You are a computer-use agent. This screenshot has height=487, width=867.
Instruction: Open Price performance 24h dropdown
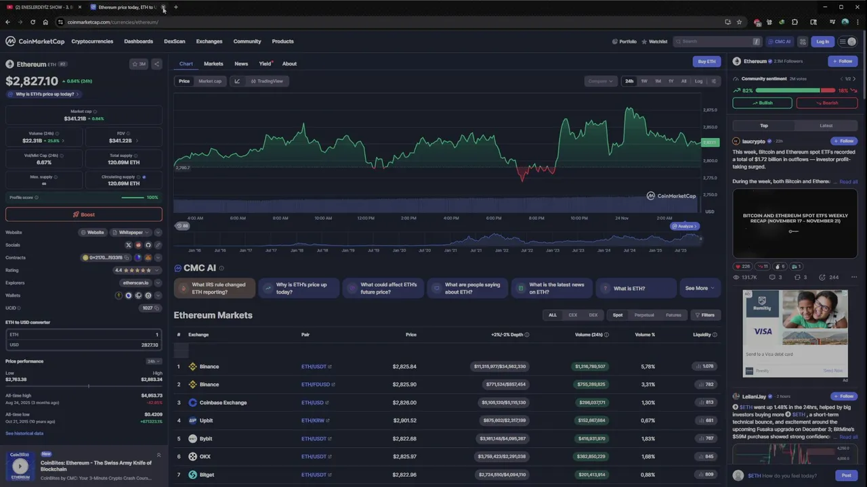154,361
